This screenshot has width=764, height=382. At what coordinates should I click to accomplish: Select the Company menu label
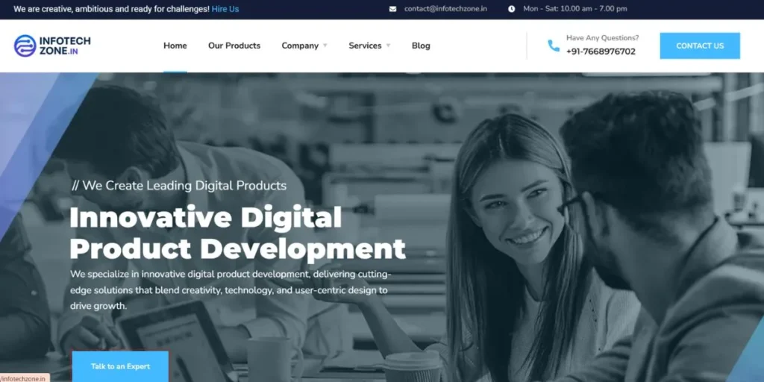click(300, 46)
